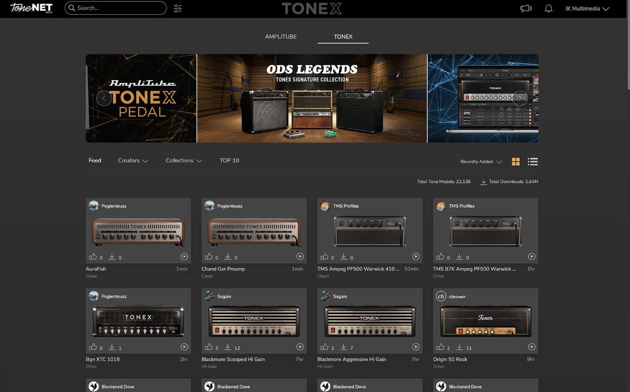The height and width of the screenshot is (392, 630).
Task: Play preview of Origin 50 Rock
Action: coord(531,347)
